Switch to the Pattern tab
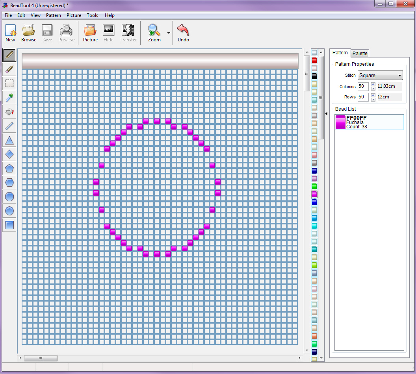The height and width of the screenshot is (374, 416). click(340, 53)
